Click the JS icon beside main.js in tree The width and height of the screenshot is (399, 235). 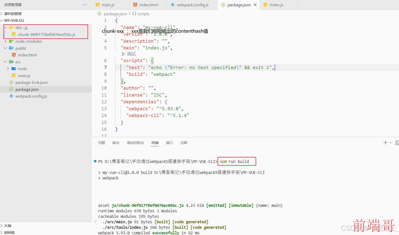tap(14, 76)
